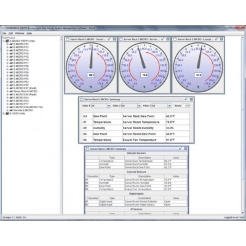Maximize the gauge window showing 91.9

[216, 39]
